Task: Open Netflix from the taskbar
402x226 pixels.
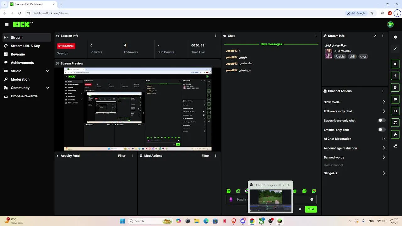Action: (x=224, y=221)
